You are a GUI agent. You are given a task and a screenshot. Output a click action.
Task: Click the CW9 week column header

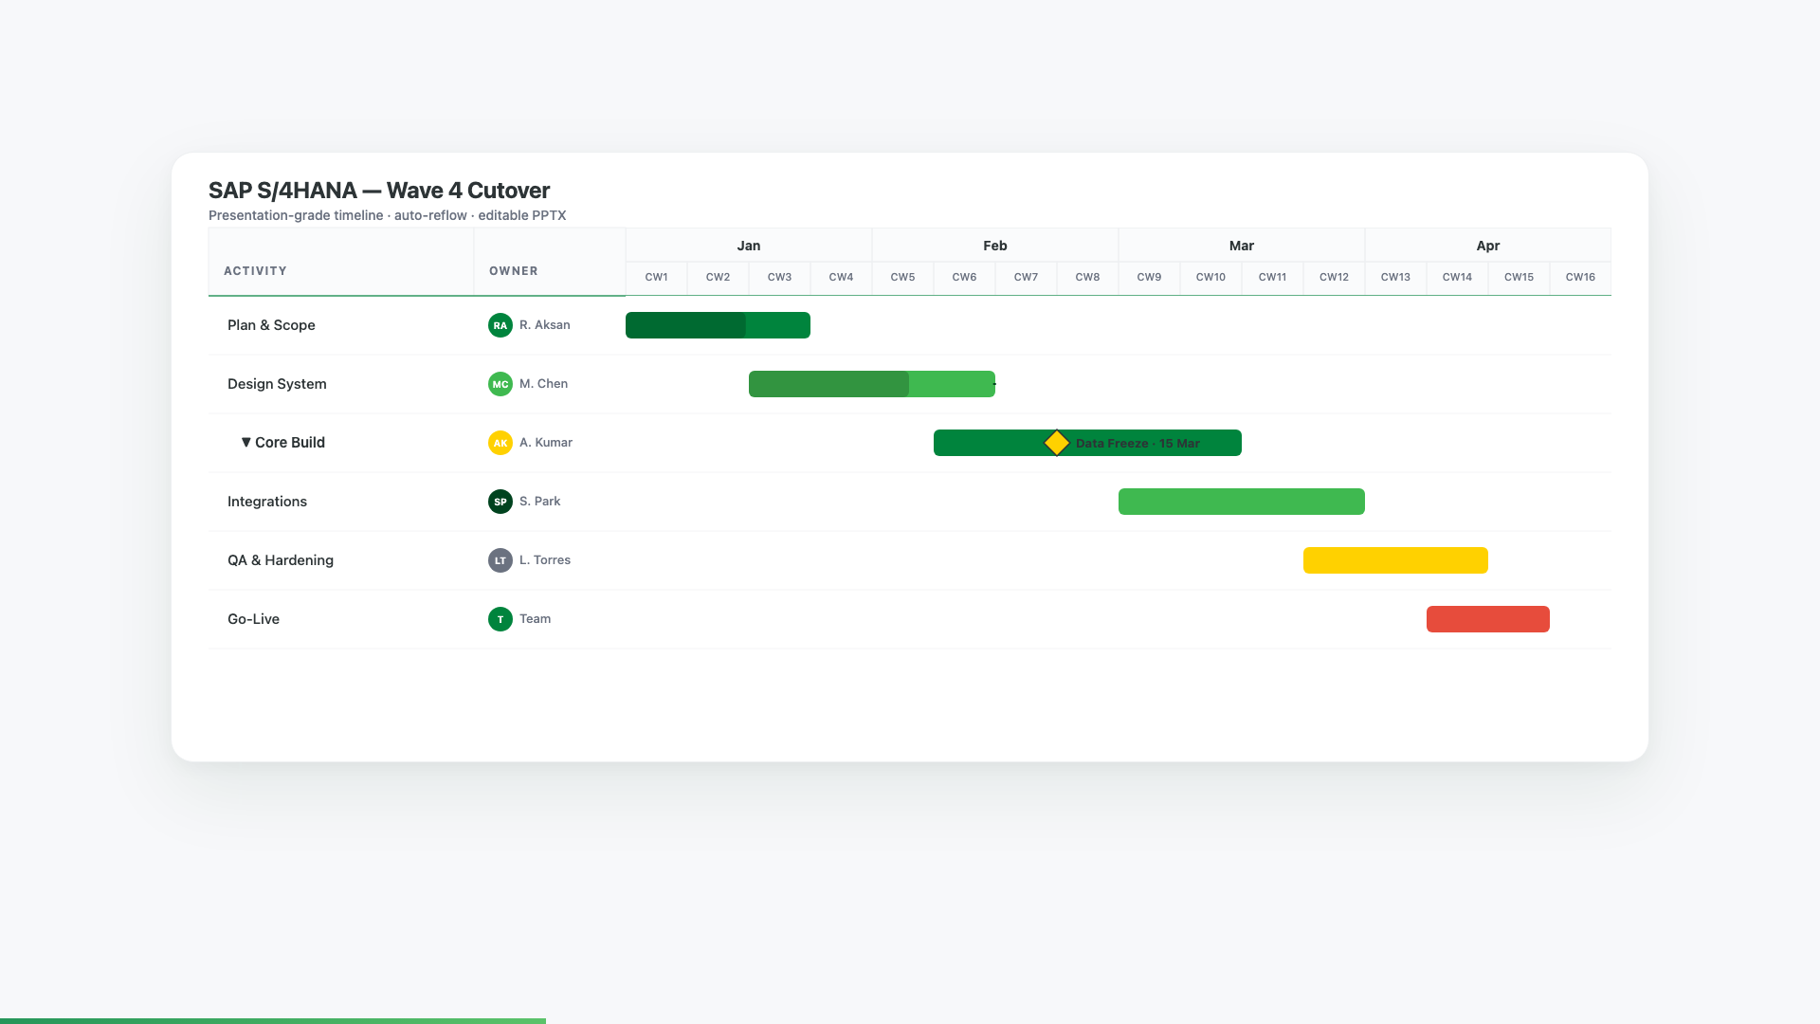point(1149,278)
